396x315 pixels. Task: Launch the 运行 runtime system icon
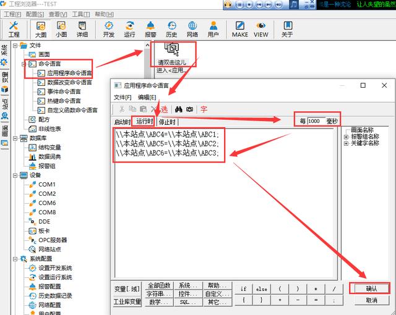point(129,29)
